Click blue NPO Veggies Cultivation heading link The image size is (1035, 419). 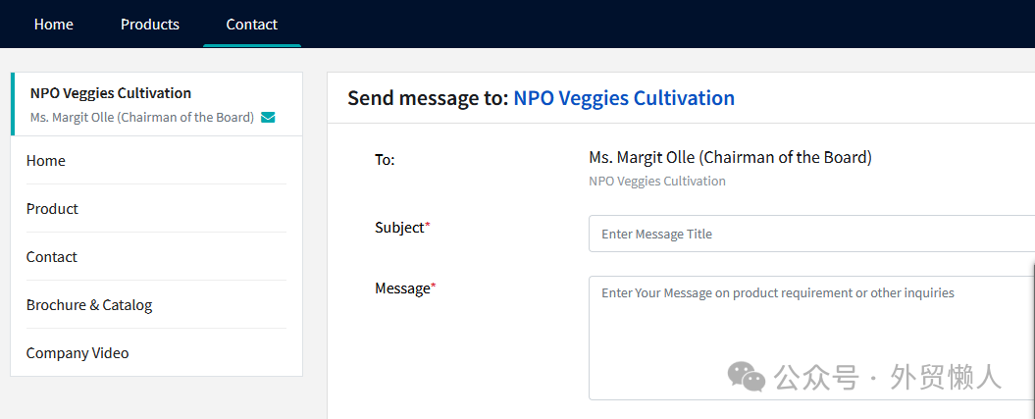[624, 98]
